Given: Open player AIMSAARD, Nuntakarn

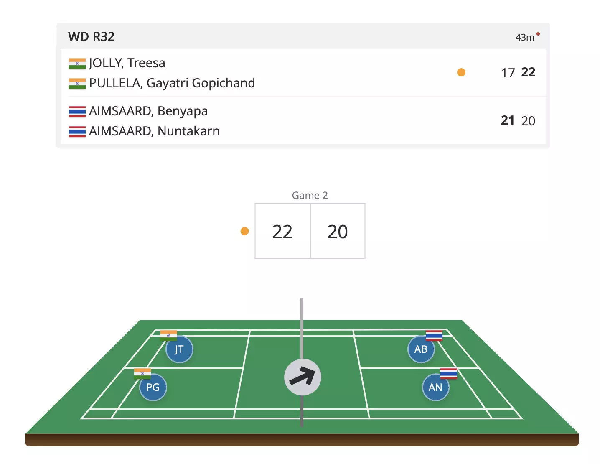Looking at the screenshot, I should coord(154,131).
